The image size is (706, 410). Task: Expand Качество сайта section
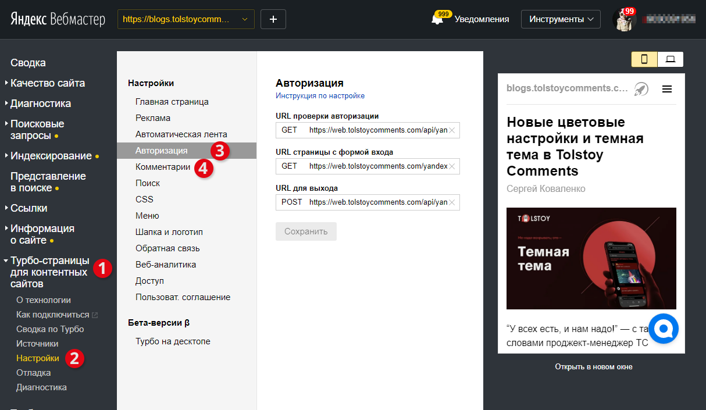(x=48, y=83)
